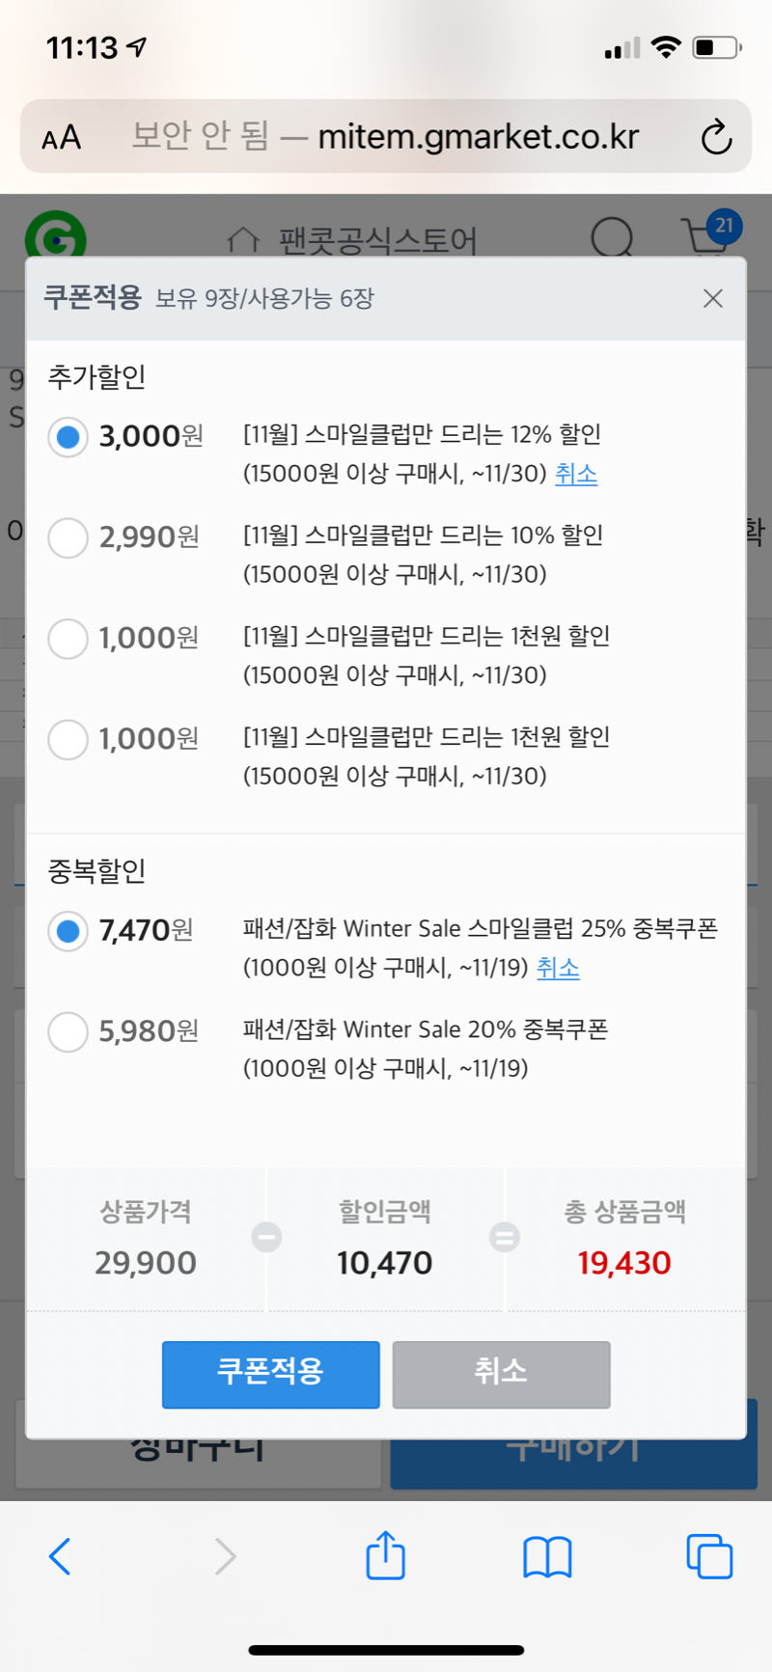Select the 2,990원 10% discount coupon
Image resolution: width=772 pixels, height=1672 pixels.
pos(69,537)
